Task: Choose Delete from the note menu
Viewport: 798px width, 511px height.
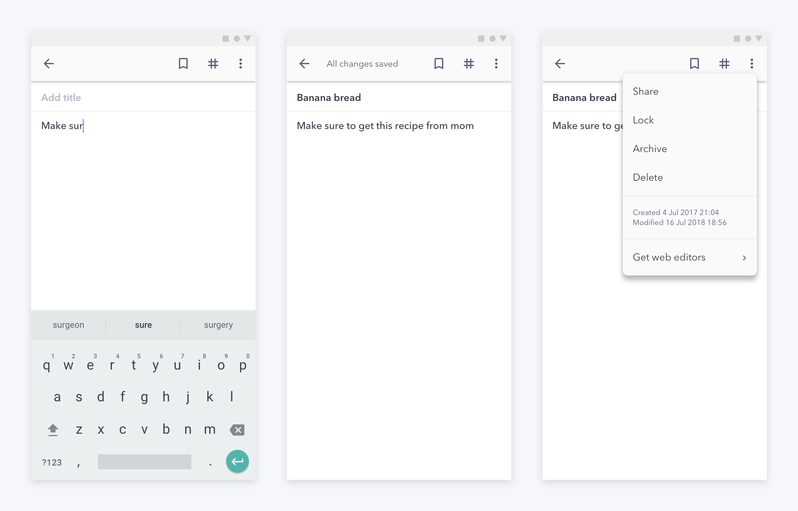Action: tap(647, 178)
